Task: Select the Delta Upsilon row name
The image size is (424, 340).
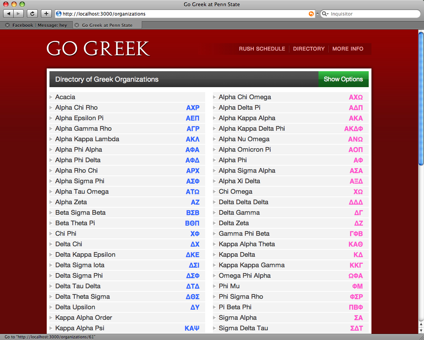Action: [x=75, y=307]
